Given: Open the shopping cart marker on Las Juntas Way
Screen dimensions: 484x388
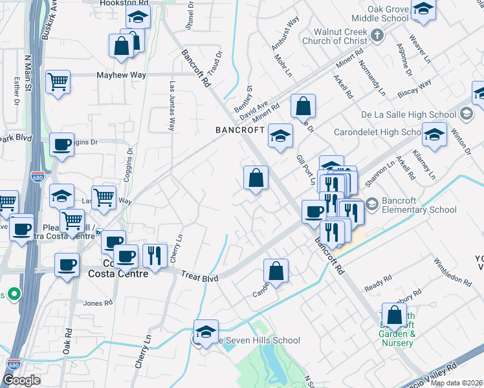Looking at the screenshot, I should (x=104, y=198).
